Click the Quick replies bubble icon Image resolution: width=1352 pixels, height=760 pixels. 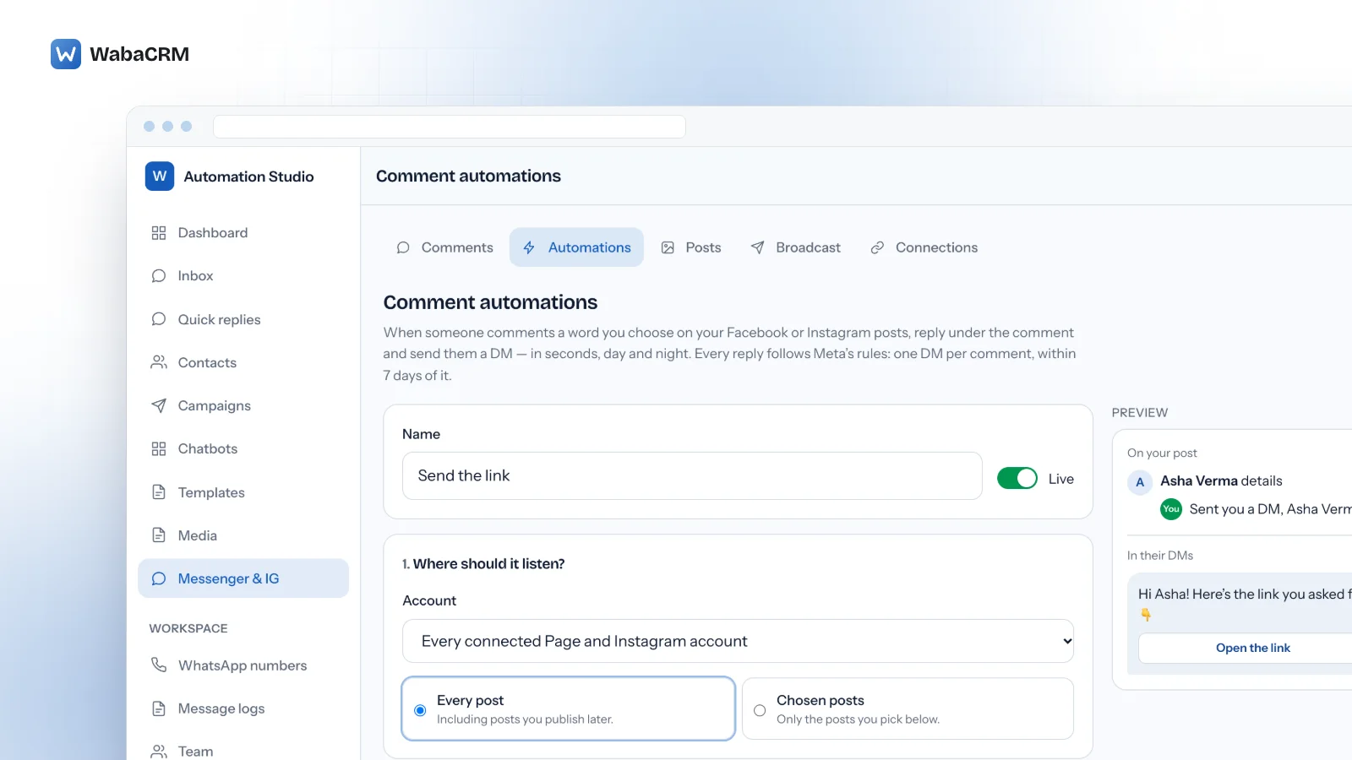point(159,319)
